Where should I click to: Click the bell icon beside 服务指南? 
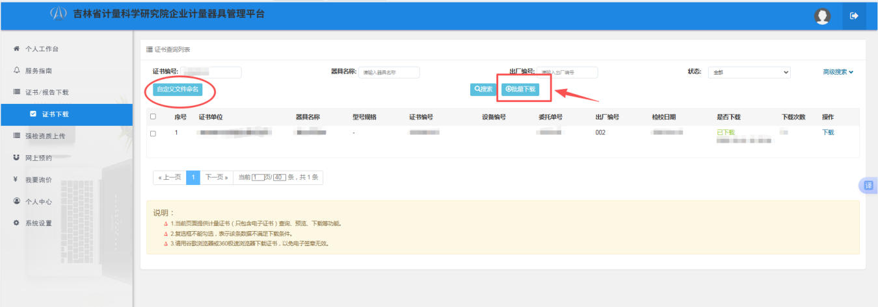click(16, 71)
